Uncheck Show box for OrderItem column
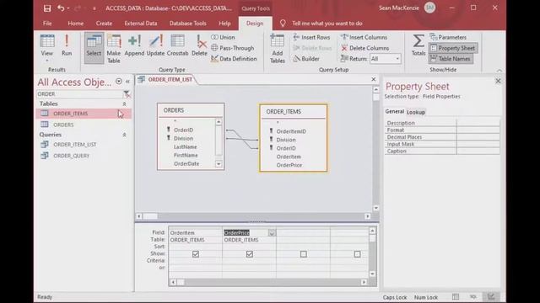Viewport: 540px width, 303px height. (196, 254)
